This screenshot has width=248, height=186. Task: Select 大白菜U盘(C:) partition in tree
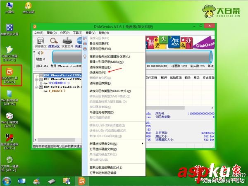click(x=59, y=83)
